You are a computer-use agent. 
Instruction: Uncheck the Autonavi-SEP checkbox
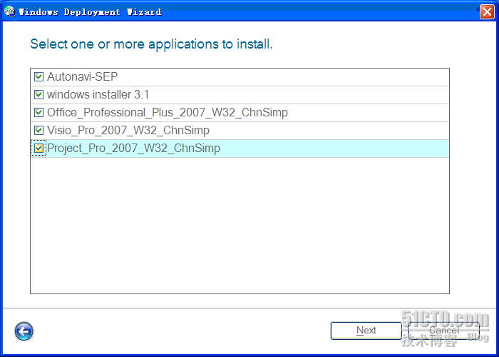click(x=38, y=77)
